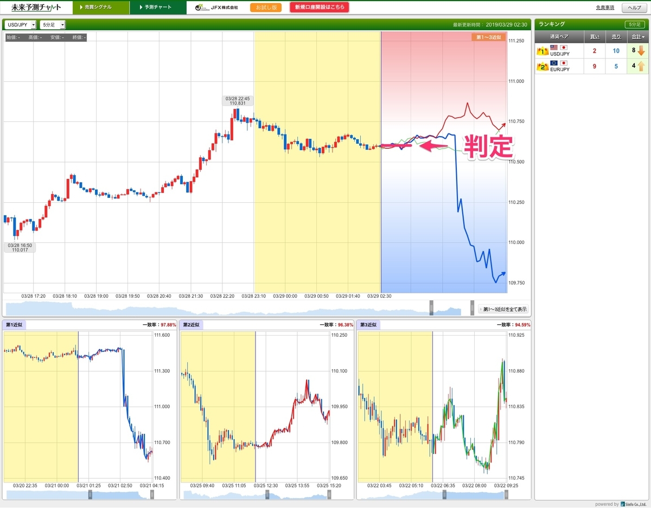
Task: Click the 第2近似 chart thumbnail
Action: 255,407
